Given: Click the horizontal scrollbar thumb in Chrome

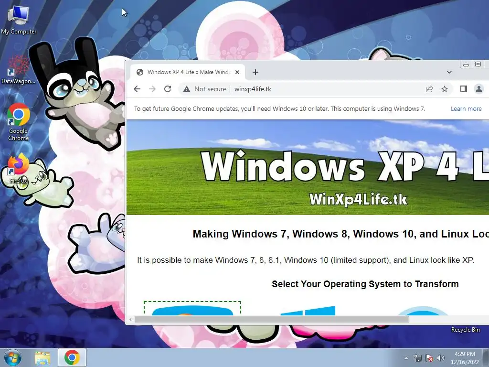Looking at the screenshot, I should 271,319.
